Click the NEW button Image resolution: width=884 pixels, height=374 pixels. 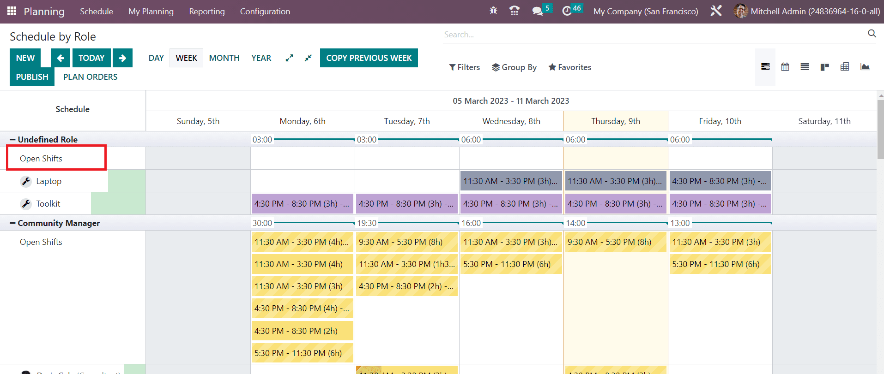25,58
